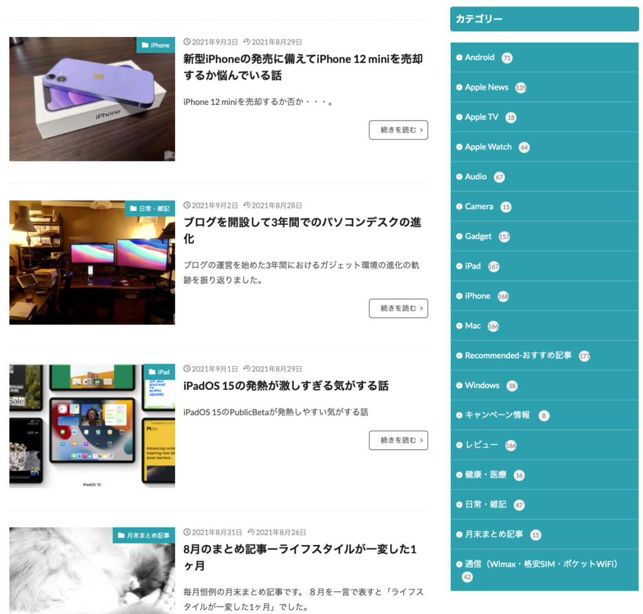Click the iPadOS 15 article thumbnail
The height and width of the screenshot is (614, 643).
click(92, 426)
